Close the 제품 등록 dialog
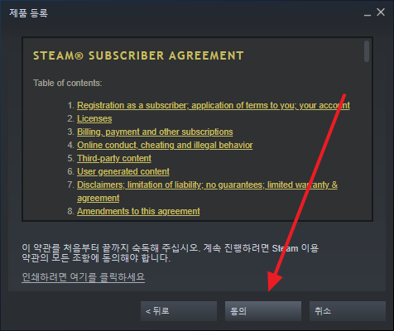Viewport: 394px width, 331px height. 381,12
